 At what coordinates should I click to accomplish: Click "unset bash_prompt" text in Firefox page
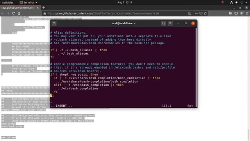(12, 127)
